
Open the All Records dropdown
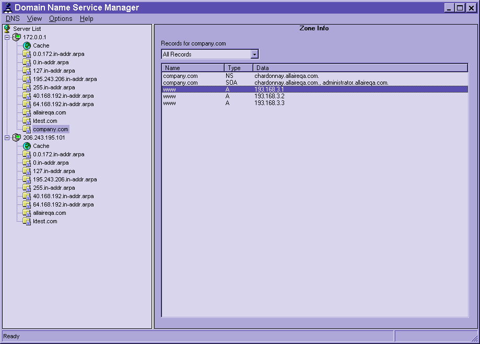254,54
